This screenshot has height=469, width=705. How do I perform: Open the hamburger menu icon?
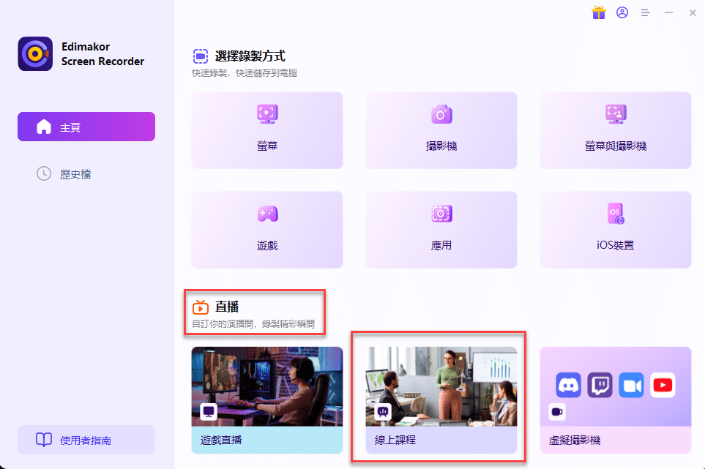coord(646,13)
